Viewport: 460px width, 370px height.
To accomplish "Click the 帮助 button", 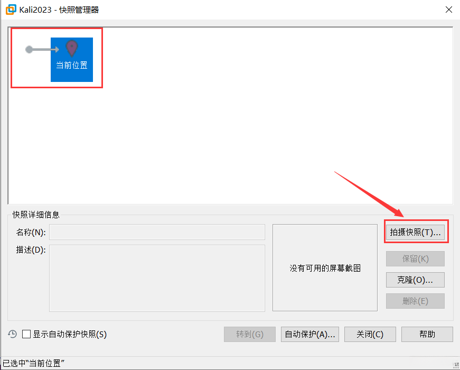I will (x=427, y=334).
